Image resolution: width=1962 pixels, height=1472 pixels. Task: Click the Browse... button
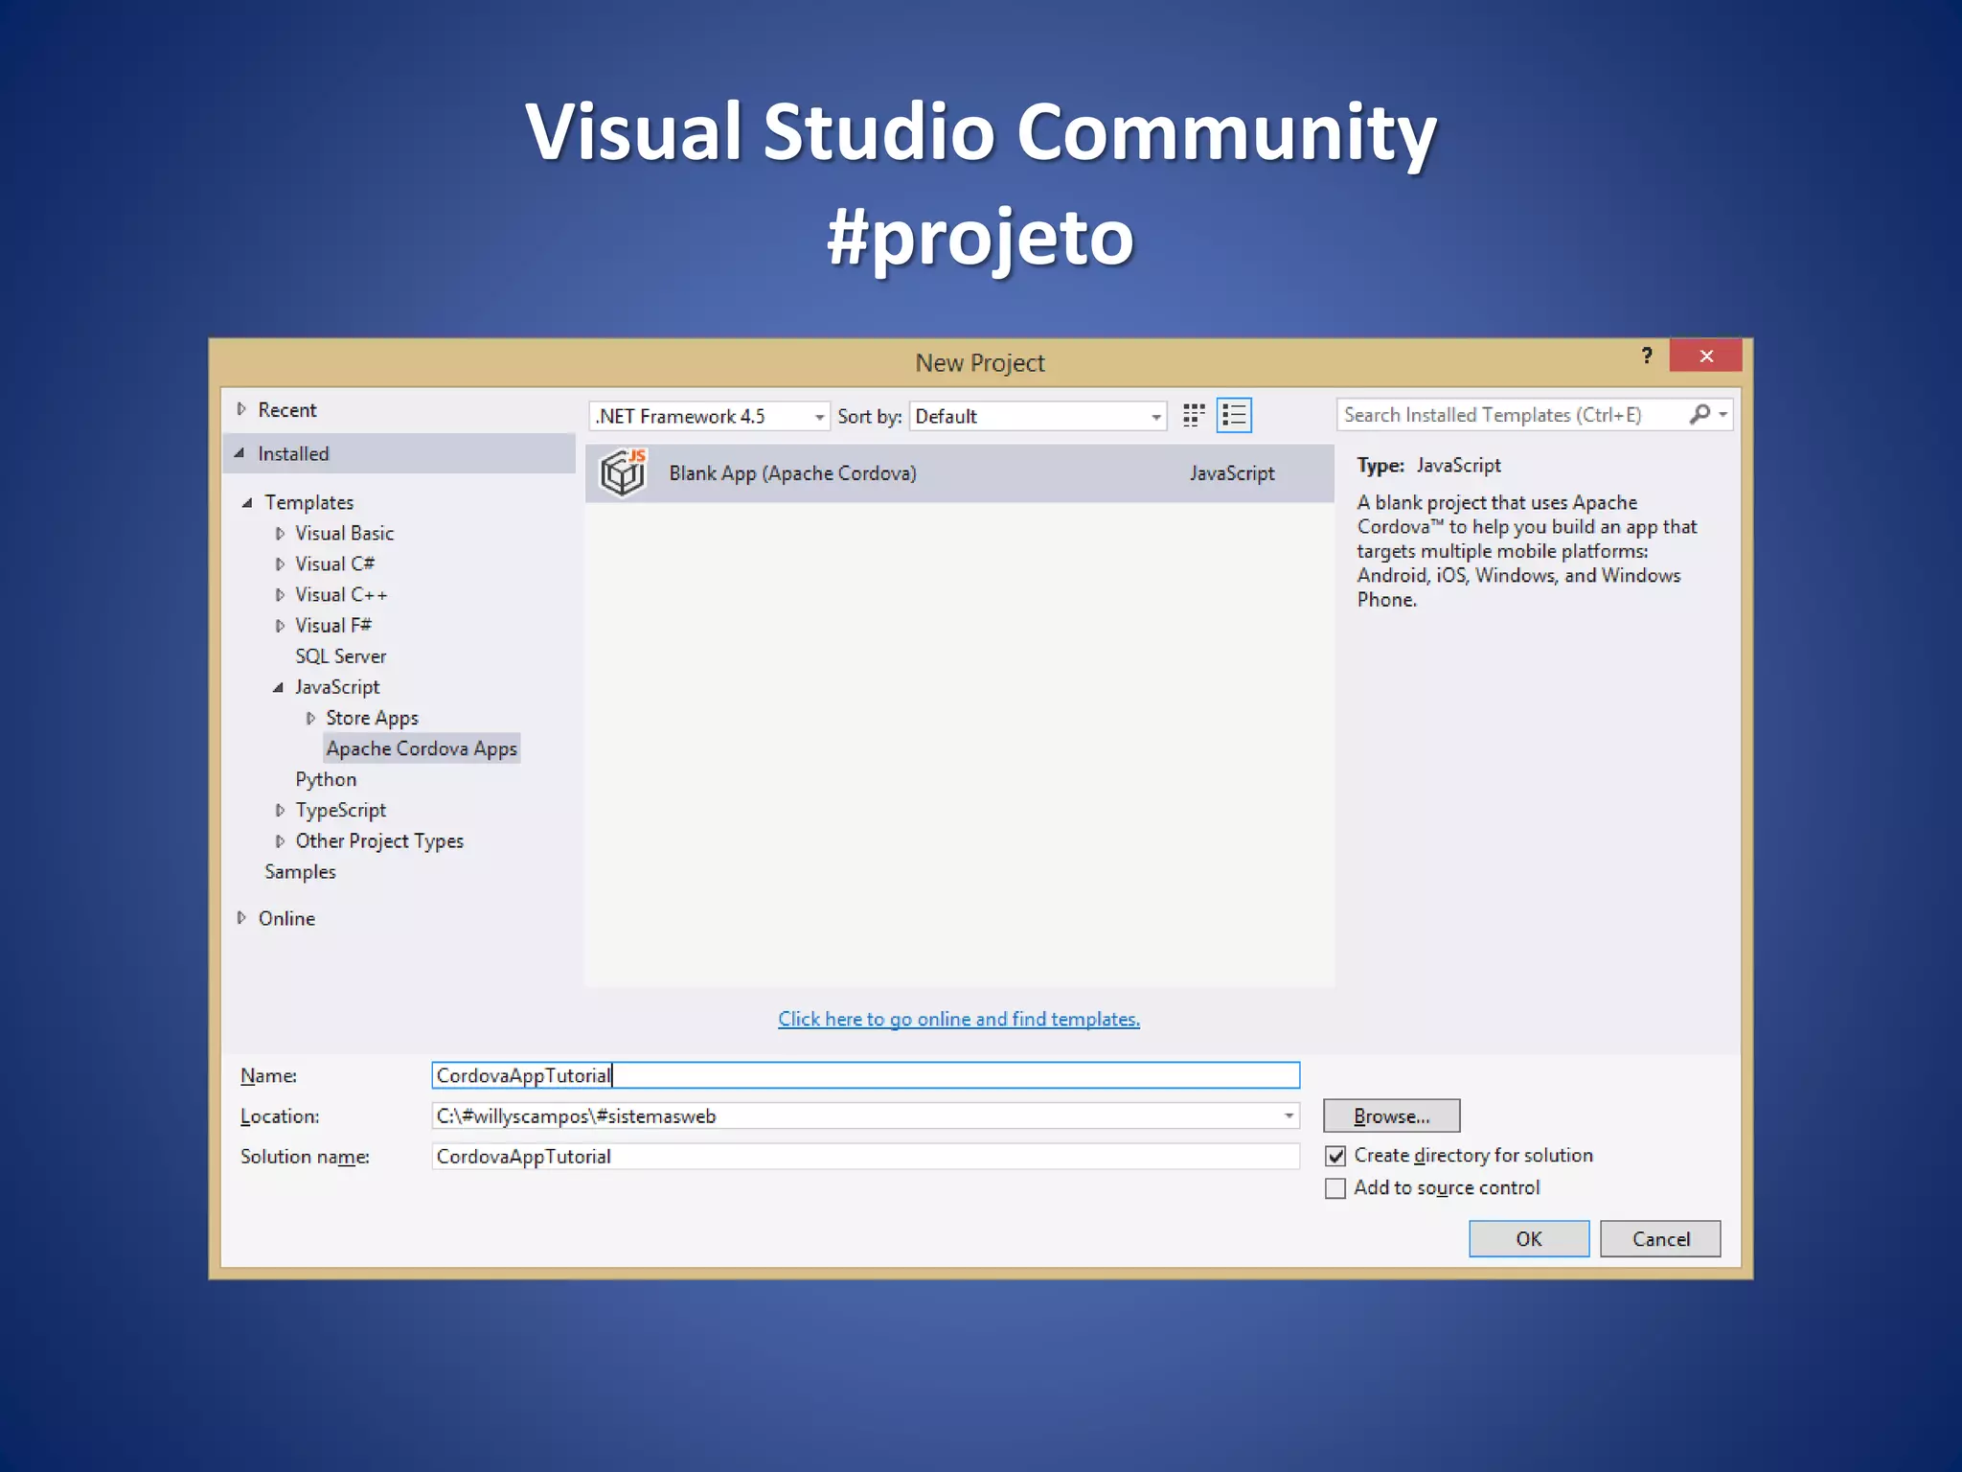tap(1391, 1115)
